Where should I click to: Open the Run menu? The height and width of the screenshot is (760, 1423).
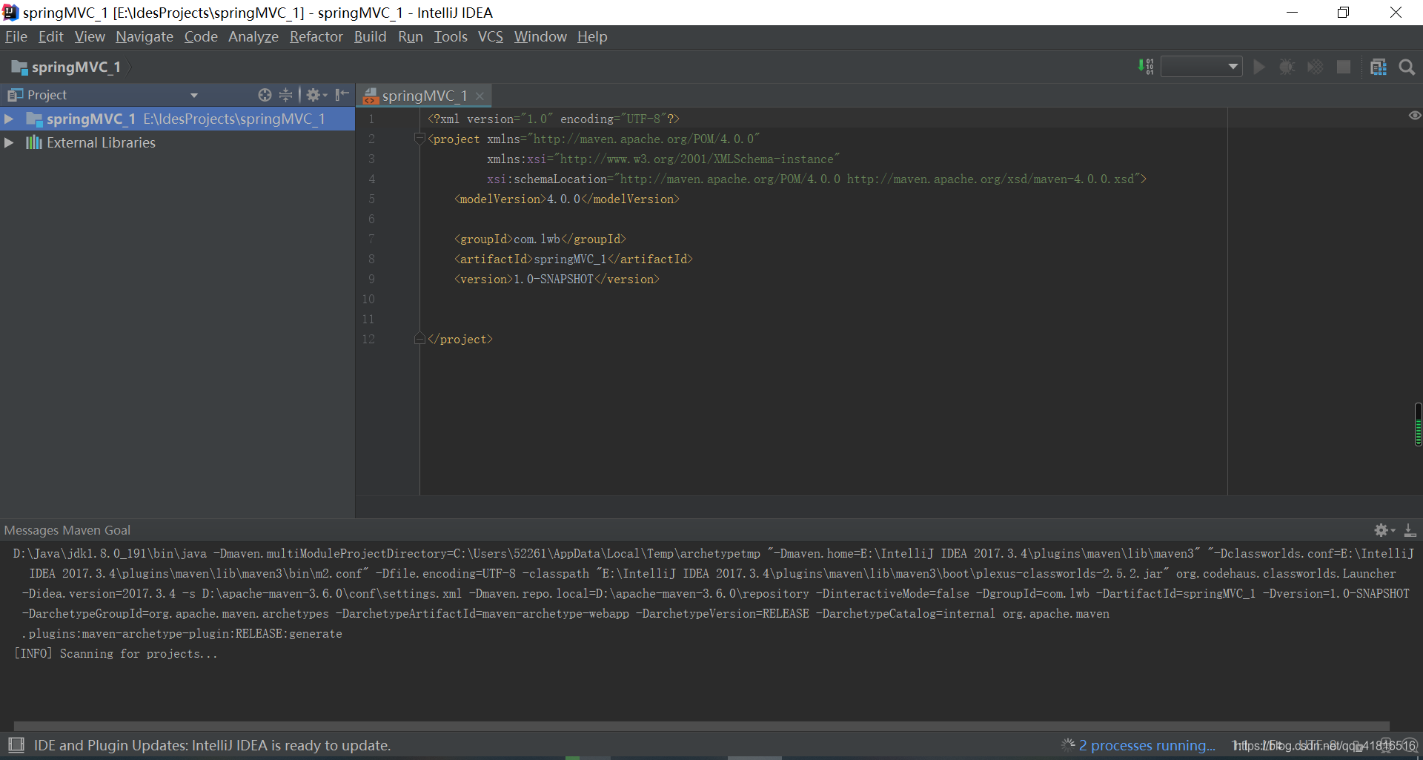(x=411, y=36)
